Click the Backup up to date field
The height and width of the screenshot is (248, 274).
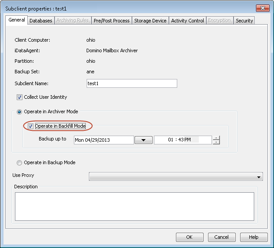click(103, 140)
